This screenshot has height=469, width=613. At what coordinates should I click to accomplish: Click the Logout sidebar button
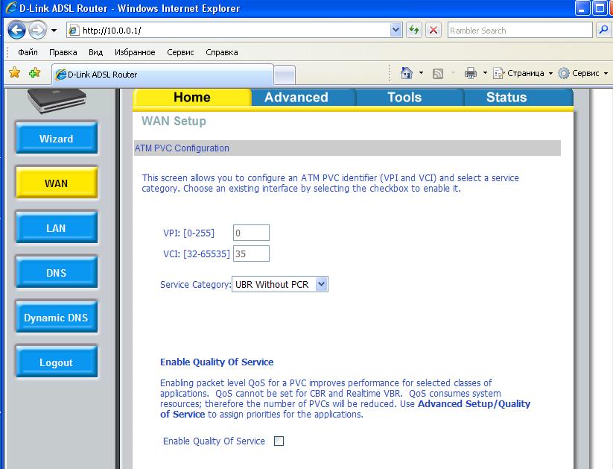pos(57,362)
